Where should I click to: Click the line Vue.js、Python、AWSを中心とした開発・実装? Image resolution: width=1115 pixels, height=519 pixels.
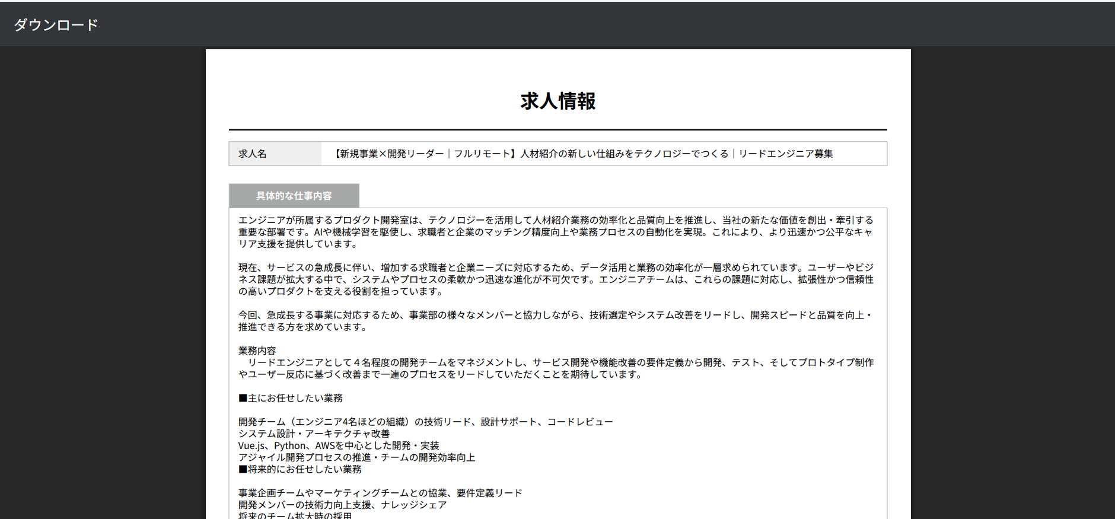[x=339, y=445]
